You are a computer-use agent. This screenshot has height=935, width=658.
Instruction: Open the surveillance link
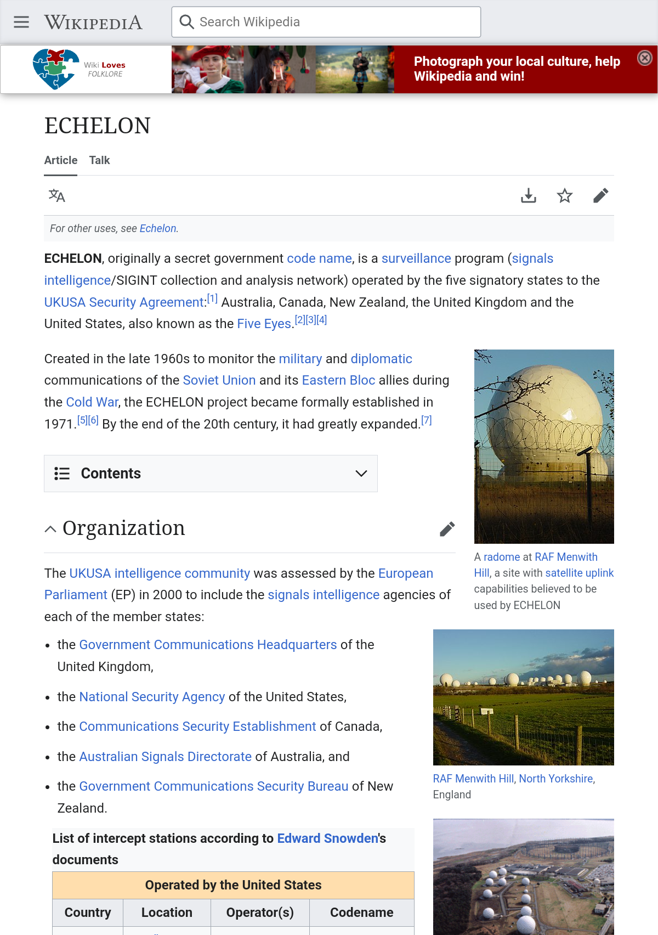click(x=416, y=258)
